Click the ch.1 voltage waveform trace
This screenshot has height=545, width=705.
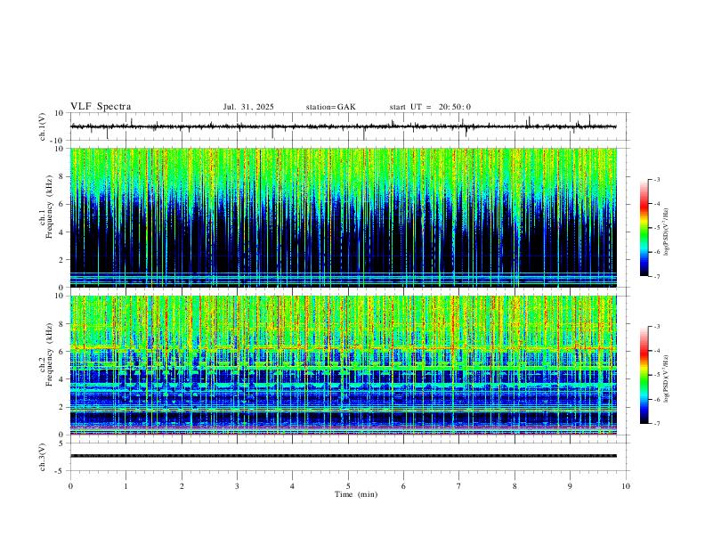click(344, 126)
